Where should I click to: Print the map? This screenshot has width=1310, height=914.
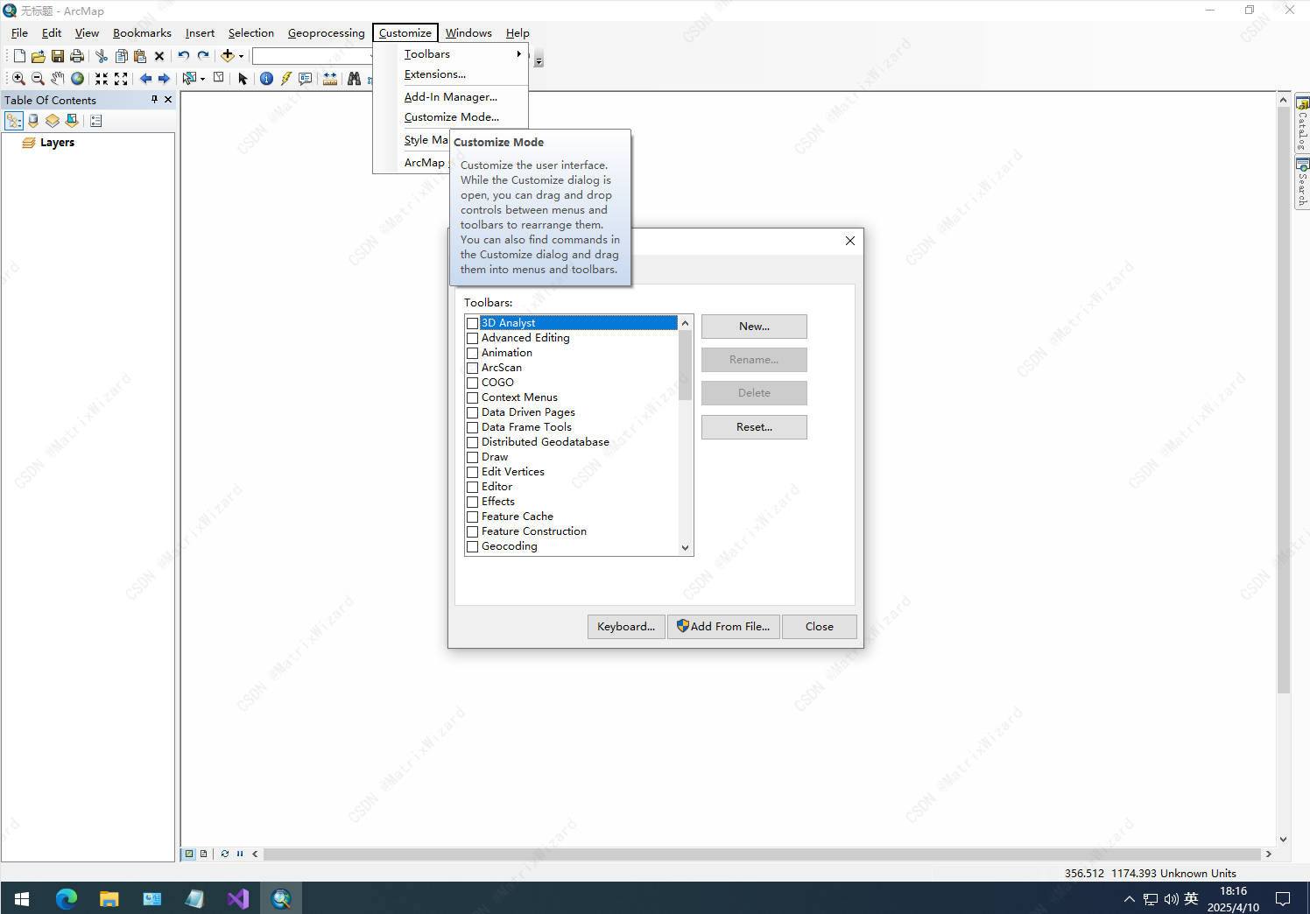(77, 56)
